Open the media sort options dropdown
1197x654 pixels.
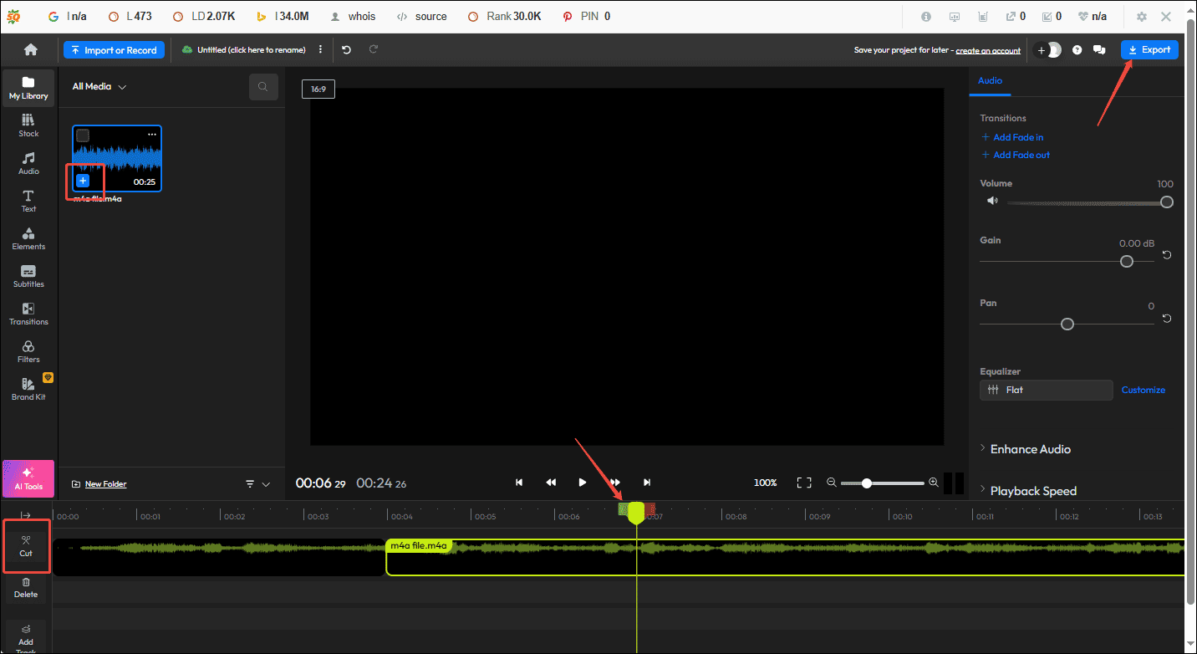(258, 484)
